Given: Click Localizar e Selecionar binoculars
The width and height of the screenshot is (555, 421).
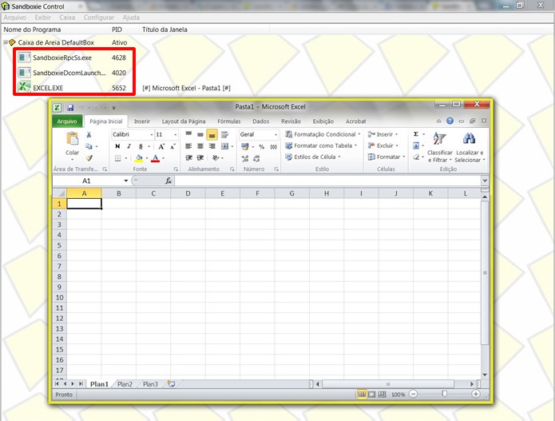Looking at the screenshot, I should (470, 147).
